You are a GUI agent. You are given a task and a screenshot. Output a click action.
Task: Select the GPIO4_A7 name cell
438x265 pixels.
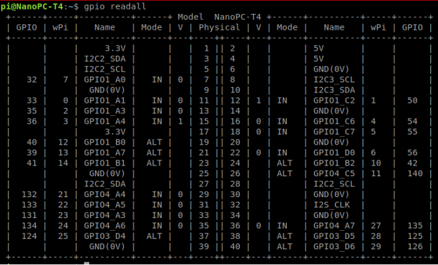pos(334,224)
